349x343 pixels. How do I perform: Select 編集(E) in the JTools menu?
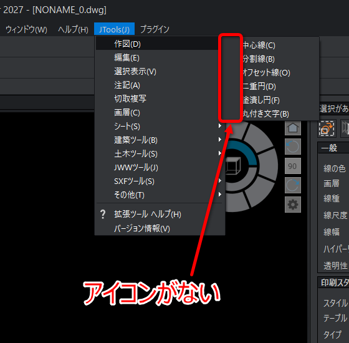pyautogui.click(x=160, y=57)
